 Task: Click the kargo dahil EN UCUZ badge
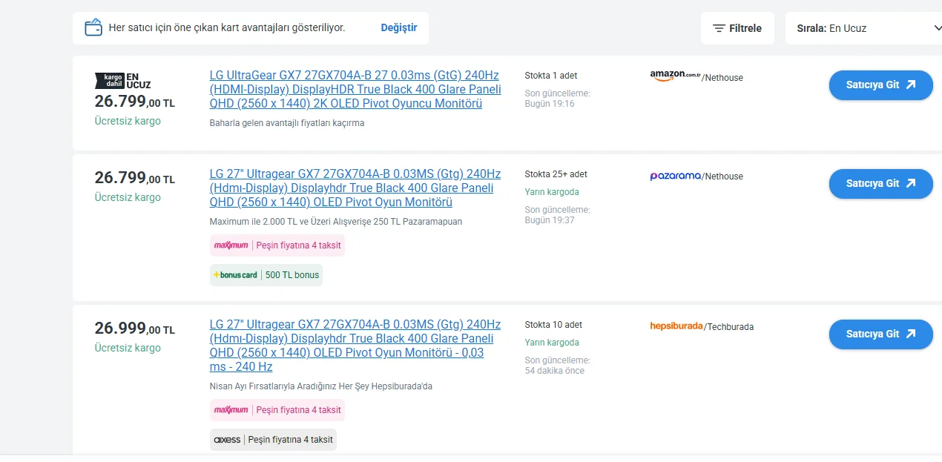coord(122,81)
